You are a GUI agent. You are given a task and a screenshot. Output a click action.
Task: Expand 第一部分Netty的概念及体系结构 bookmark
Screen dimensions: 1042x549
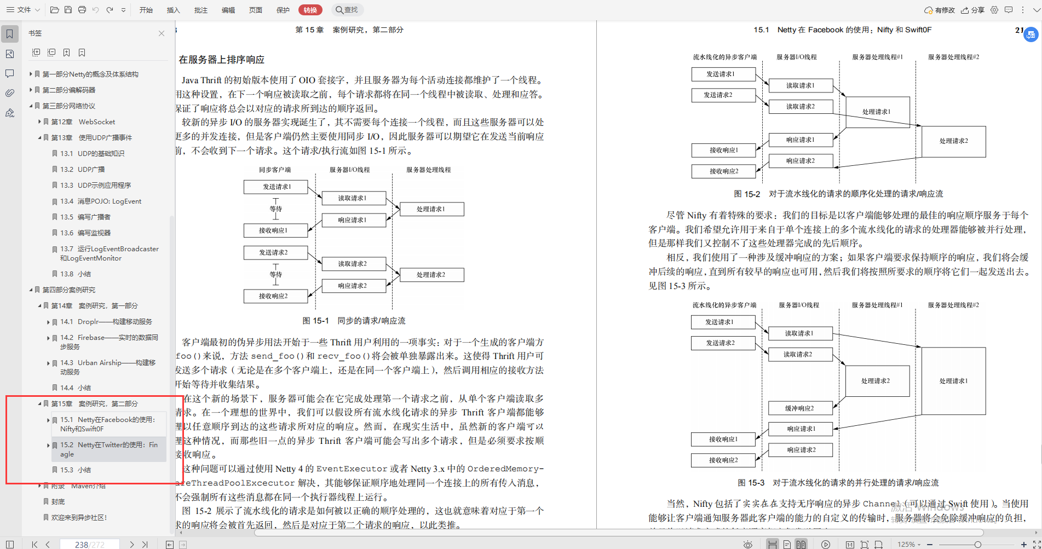[31, 74]
